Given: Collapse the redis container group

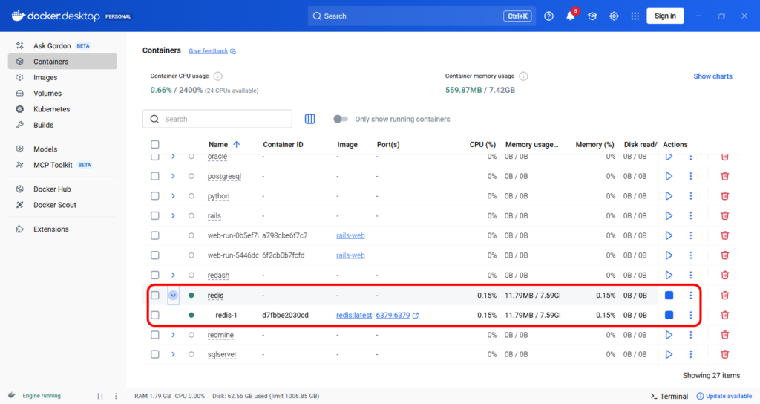Looking at the screenshot, I should coord(173,295).
